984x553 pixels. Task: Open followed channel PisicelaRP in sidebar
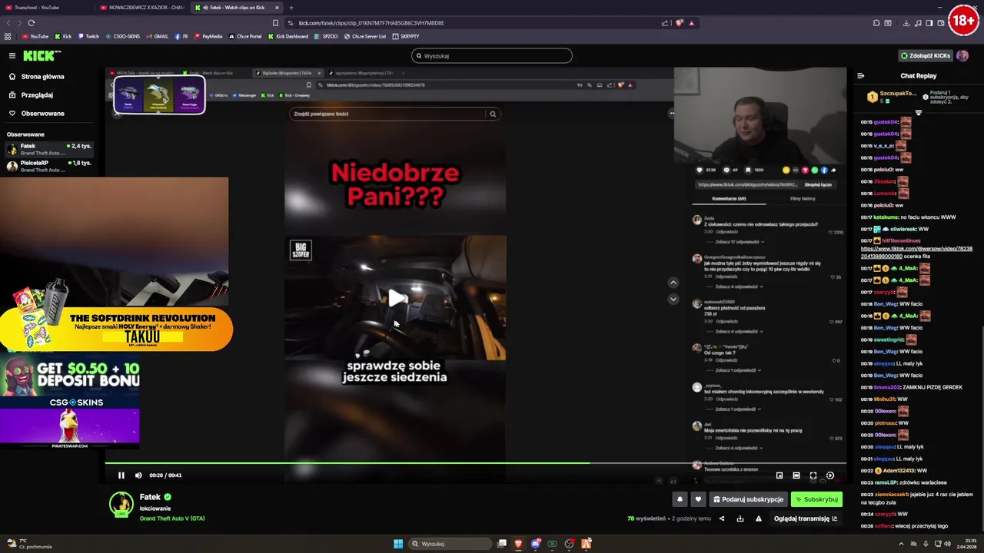[x=49, y=166]
